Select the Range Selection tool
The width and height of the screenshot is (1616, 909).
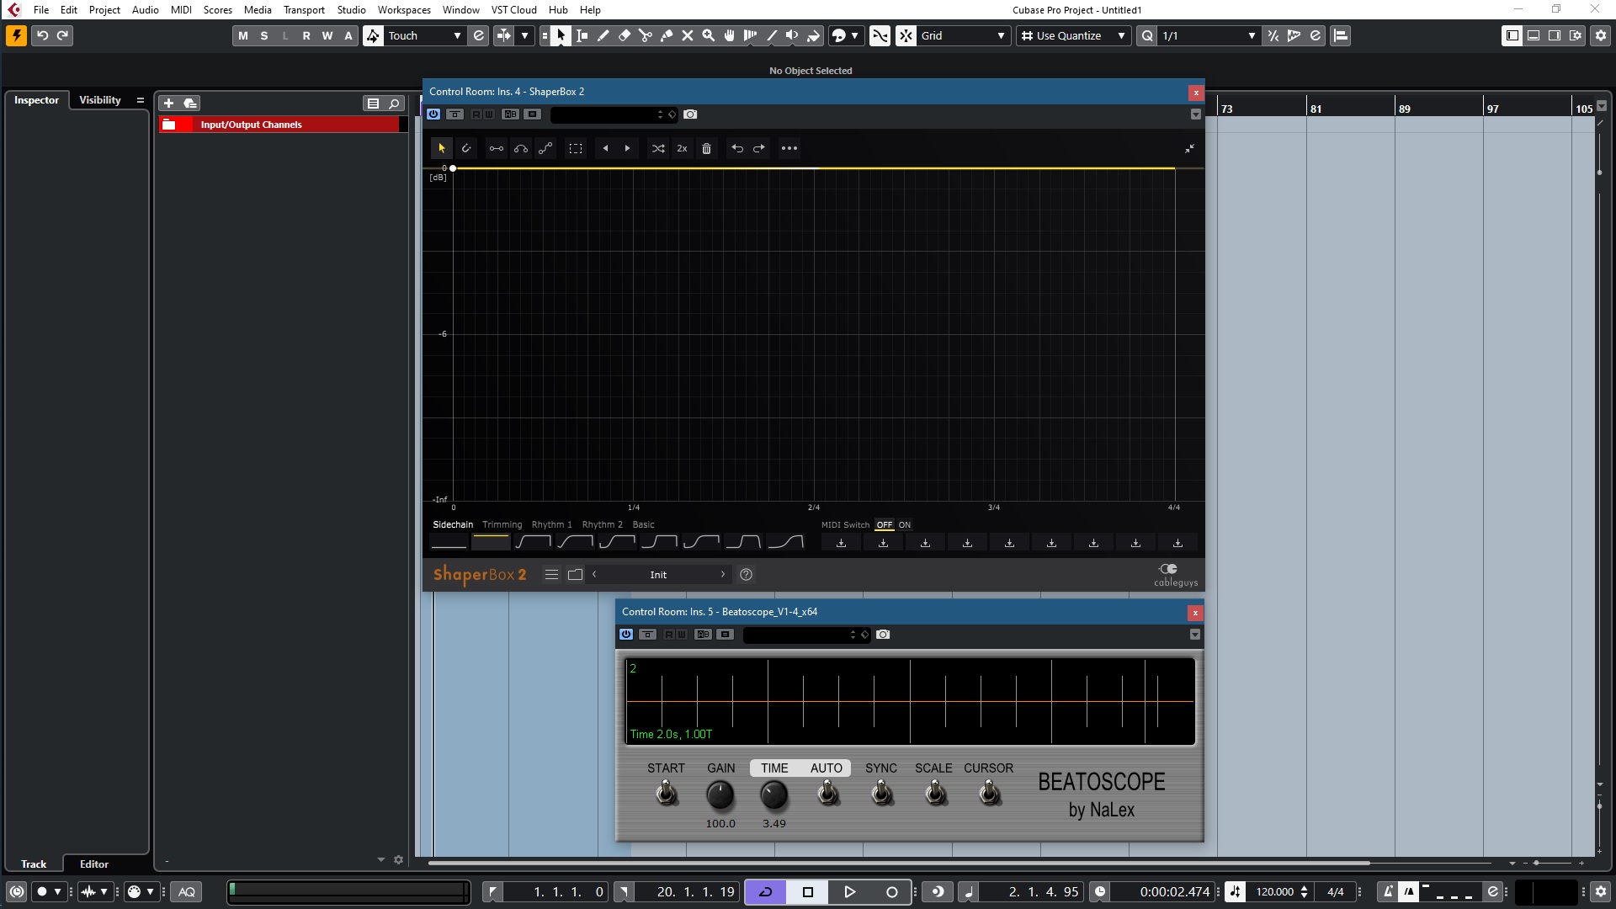click(x=582, y=35)
